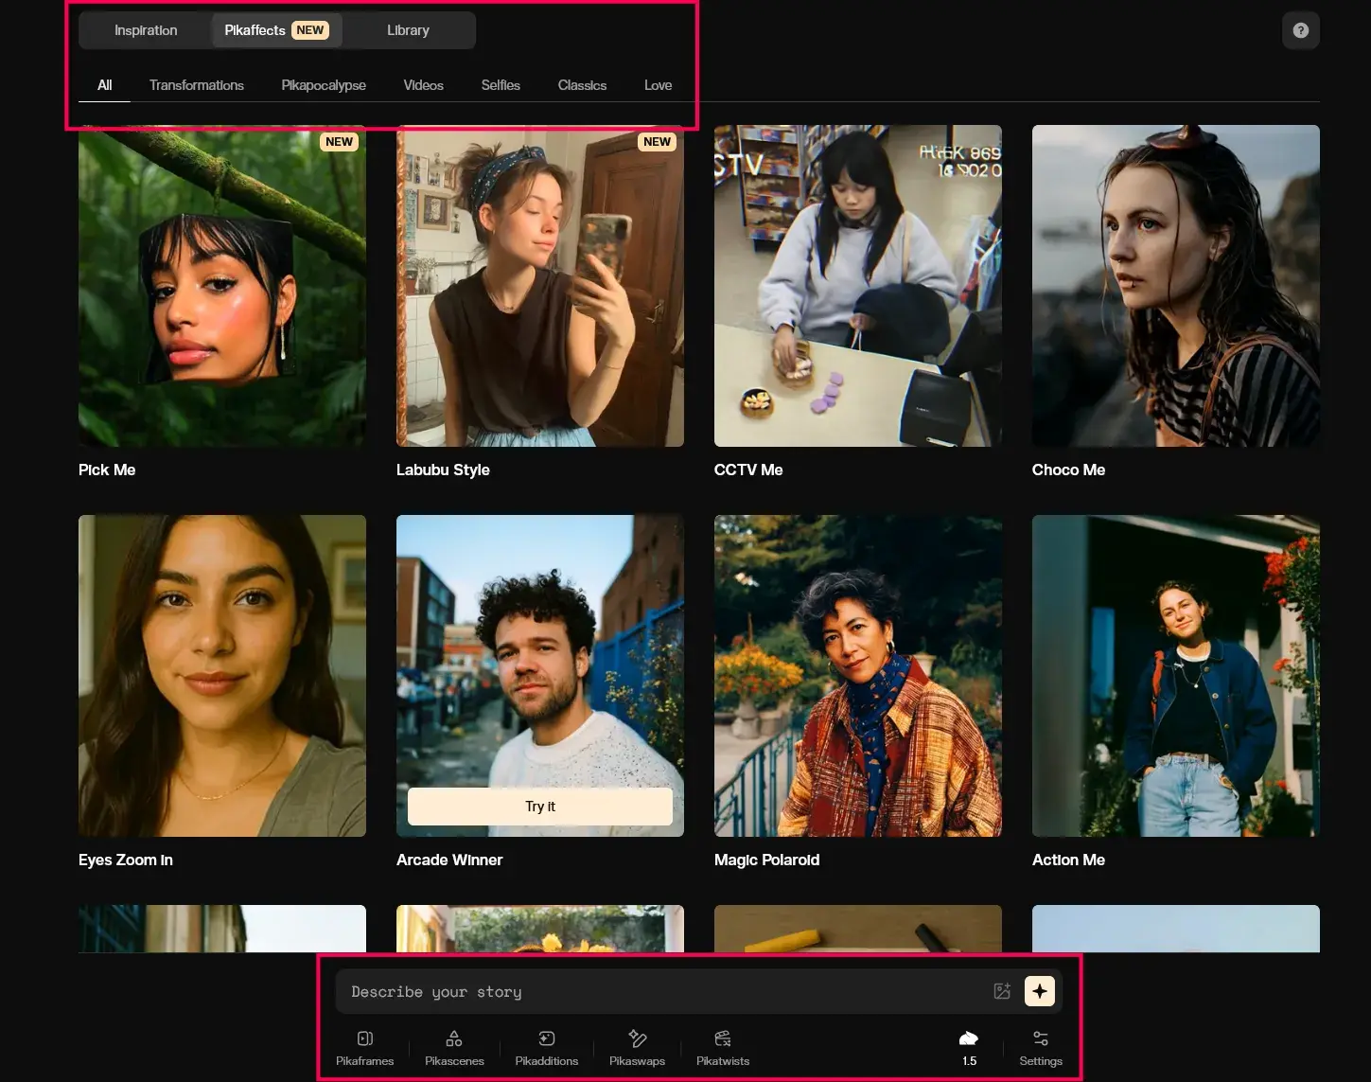Choose the Pikaswaps tool
Screen dimensions: 1371x1082
pos(637,1048)
